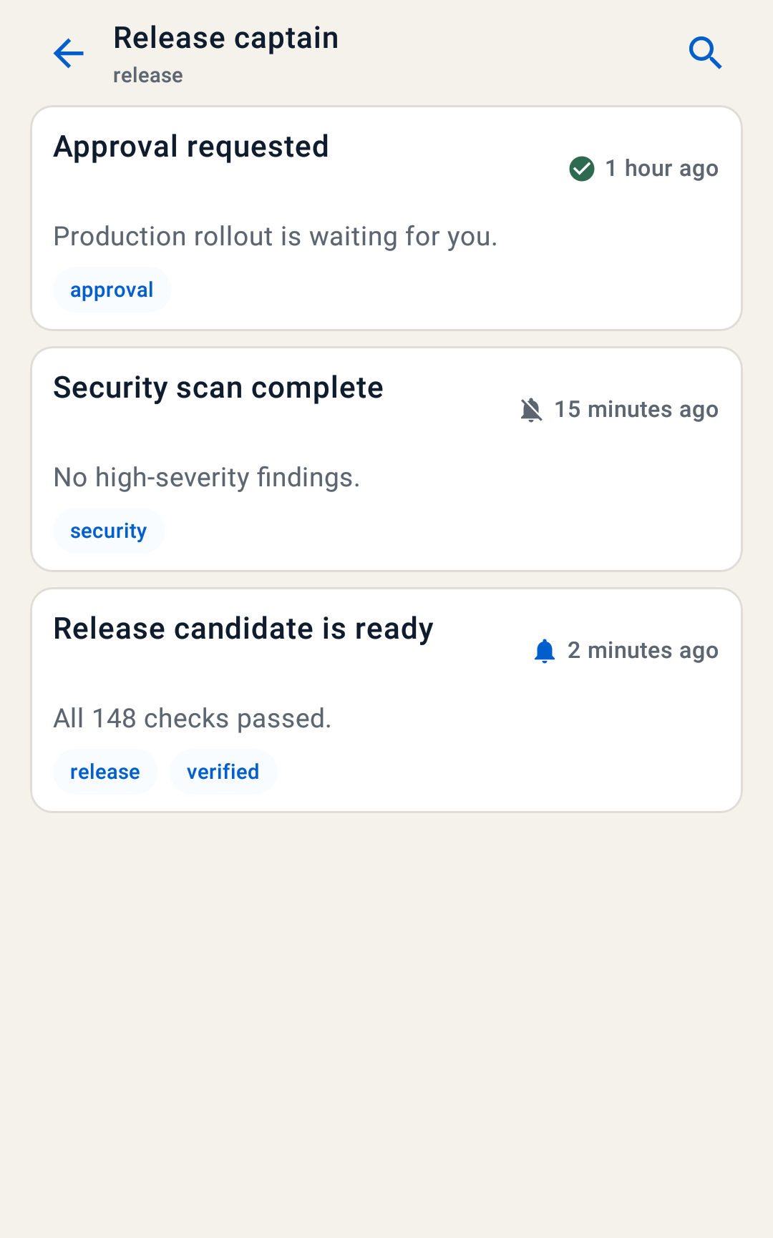Click All 148 checks passed message
Image resolution: width=773 pixels, height=1238 pixels.
[193, 719]
